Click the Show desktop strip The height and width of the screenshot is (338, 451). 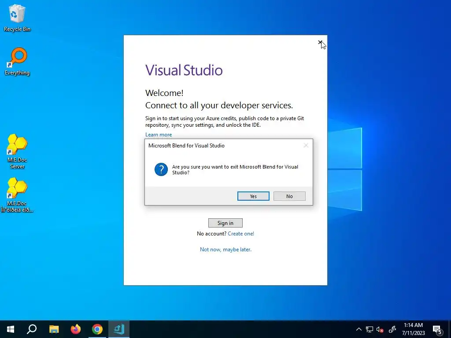pyautogui.click(x=450, y=329)
